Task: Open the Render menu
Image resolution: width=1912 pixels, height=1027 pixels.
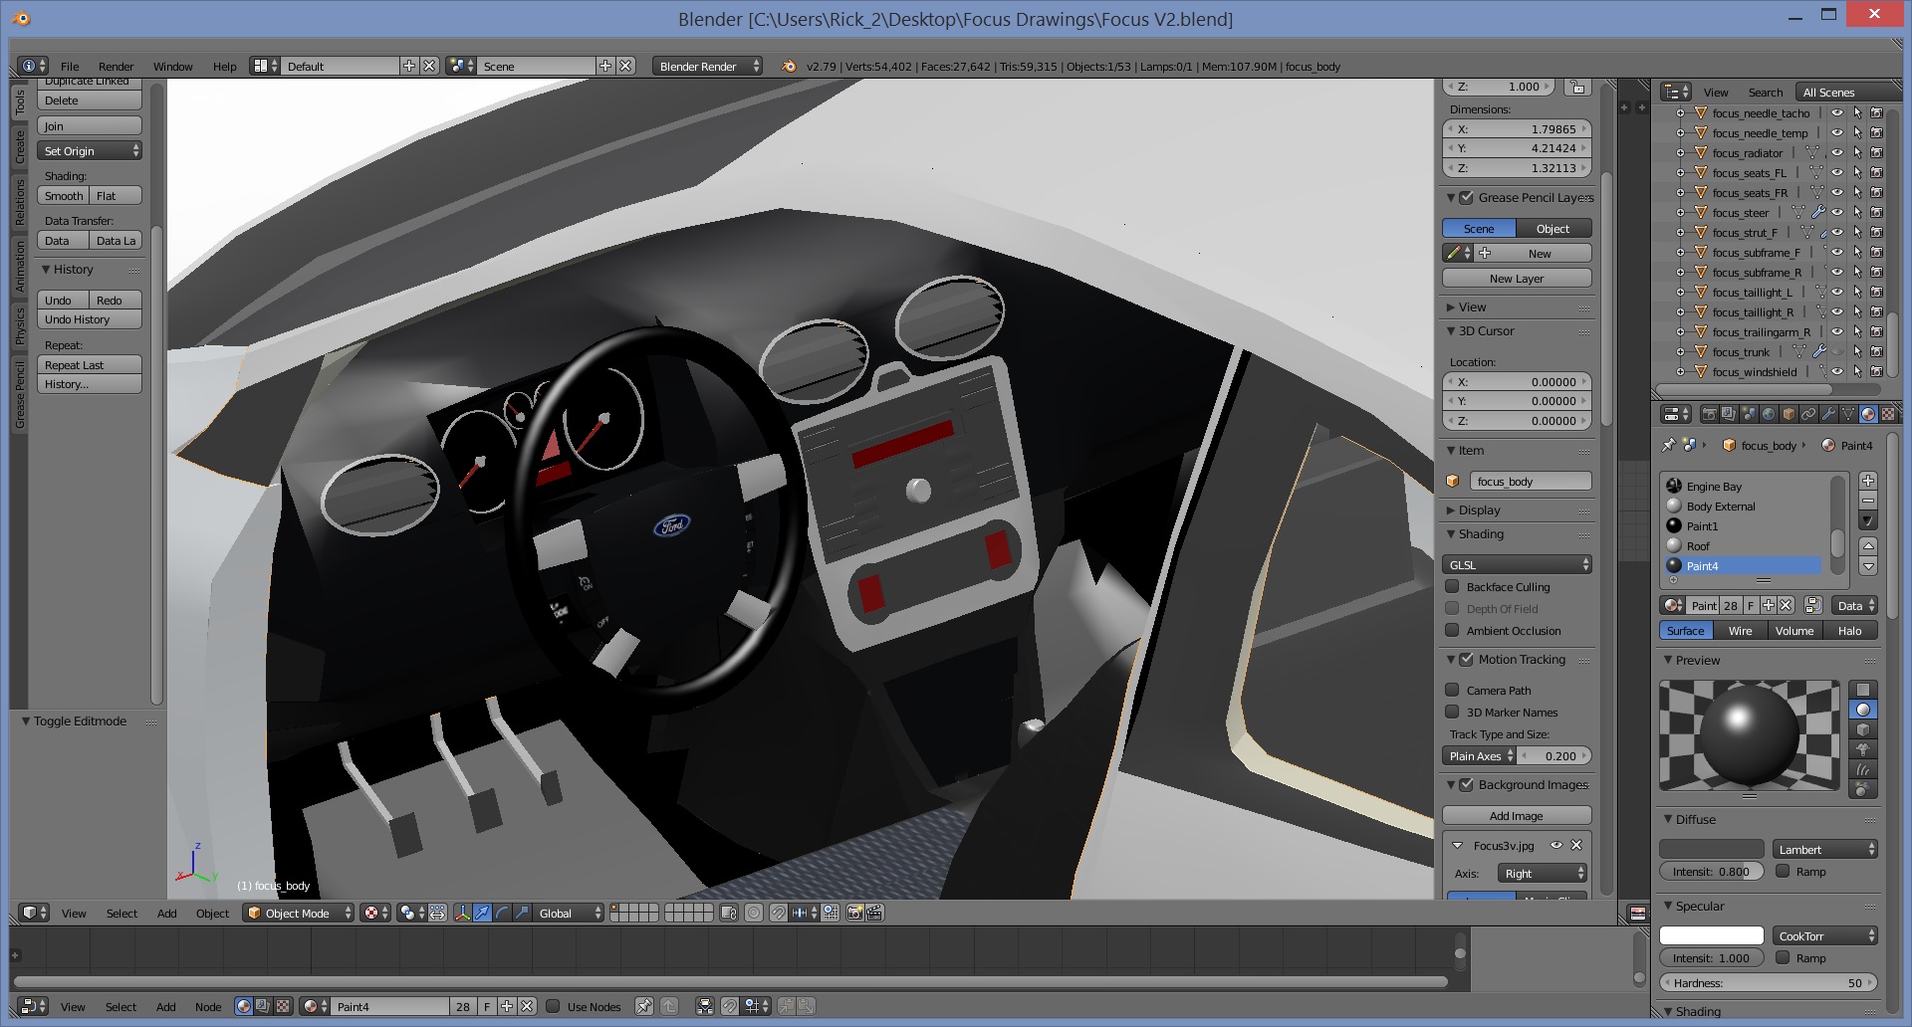Action: [116, 67]
